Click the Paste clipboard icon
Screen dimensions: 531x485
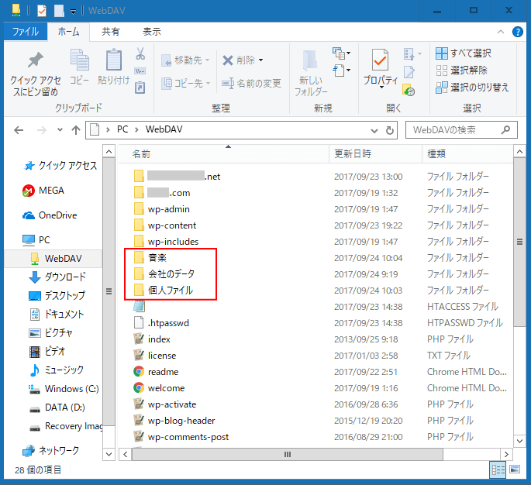[x=114, y=61]
